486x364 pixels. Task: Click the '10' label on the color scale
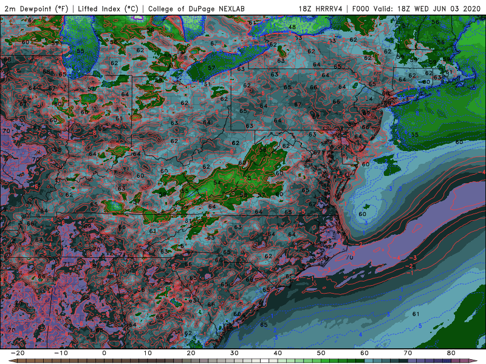pyautogui.click(x=148, y=353)
